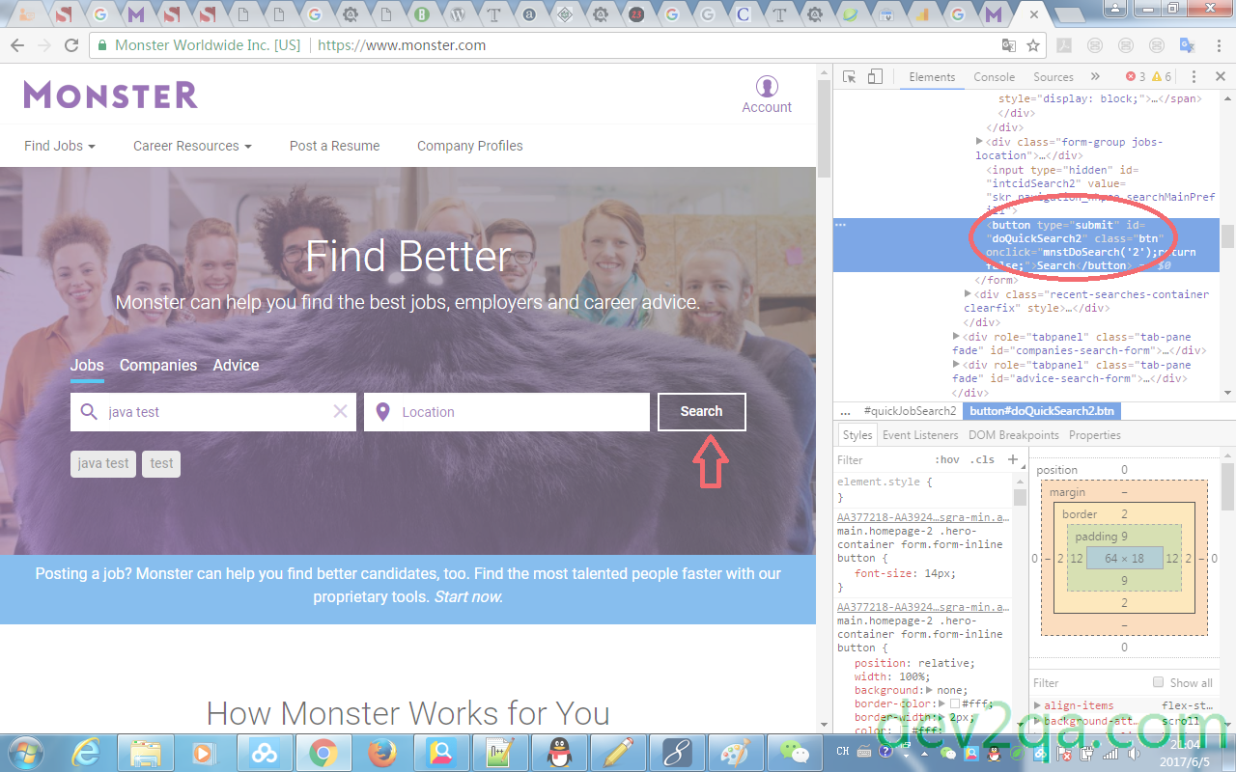Image resolution: width=1236 pixels, height=772 pixels.
Task: Bookmark this page with the star icon
Action: click(1033, 45)
